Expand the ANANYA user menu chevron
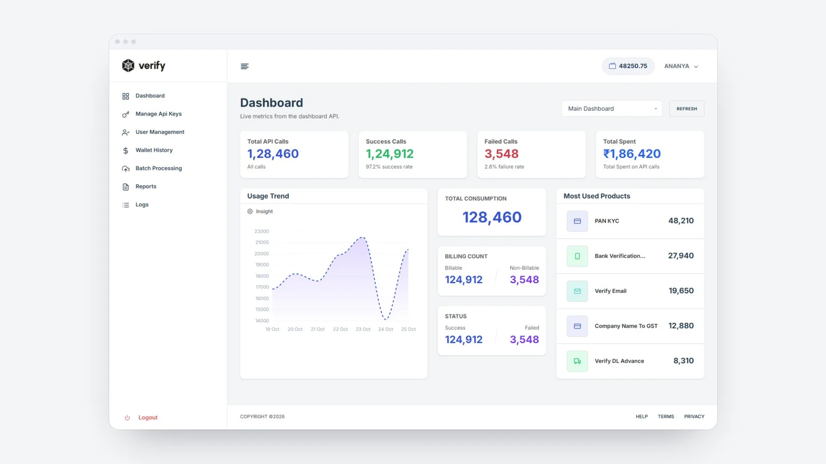 pos(696,67)
